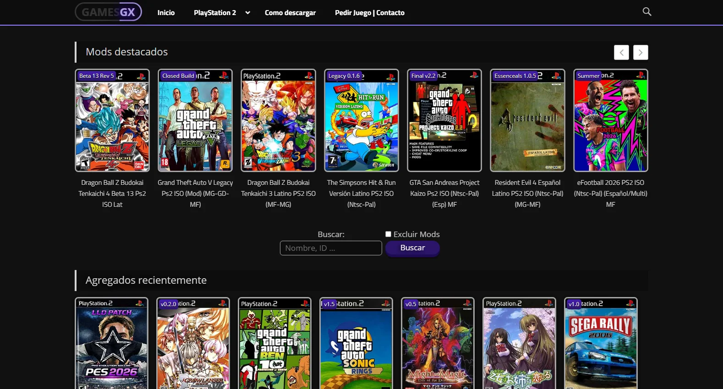Image resolution: width=723 pixels, height=389 pixels.
Task: Click the Mods destacados heading
Action: [127, 52]
